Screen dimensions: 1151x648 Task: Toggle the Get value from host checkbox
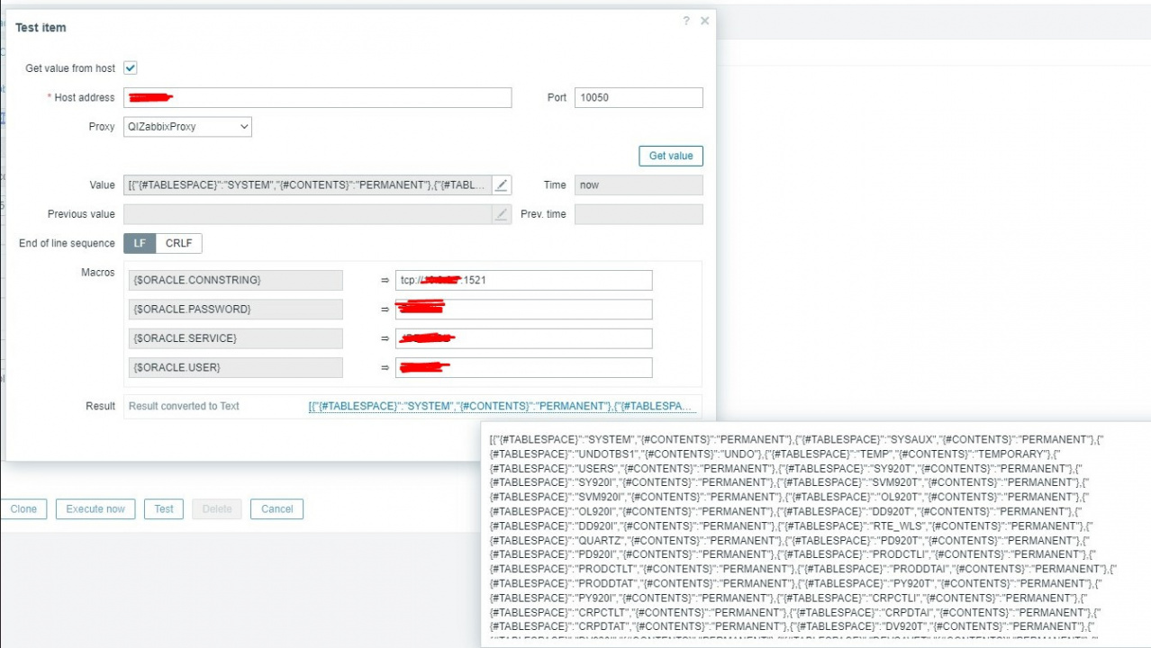coord(131,68)
